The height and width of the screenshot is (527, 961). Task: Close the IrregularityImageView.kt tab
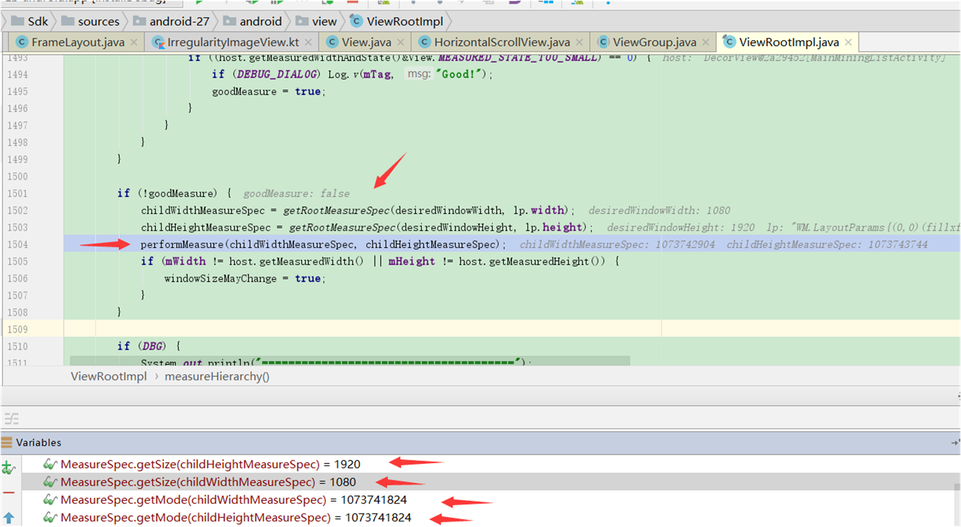tap(308, 43)
